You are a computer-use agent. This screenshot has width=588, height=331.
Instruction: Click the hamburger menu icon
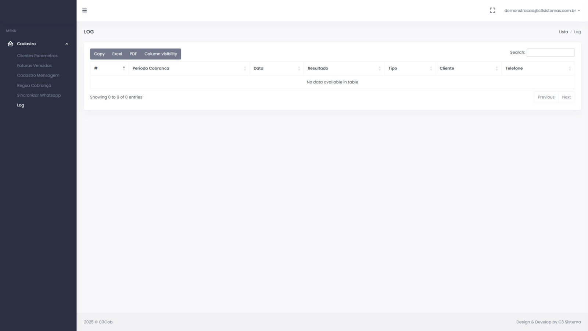(85, 11)
